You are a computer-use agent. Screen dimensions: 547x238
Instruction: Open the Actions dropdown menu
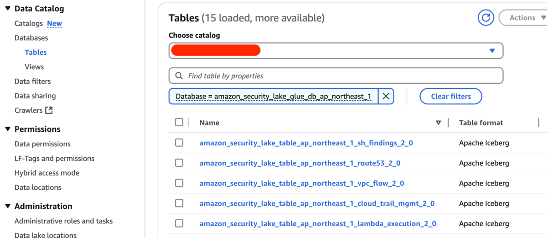523,18
